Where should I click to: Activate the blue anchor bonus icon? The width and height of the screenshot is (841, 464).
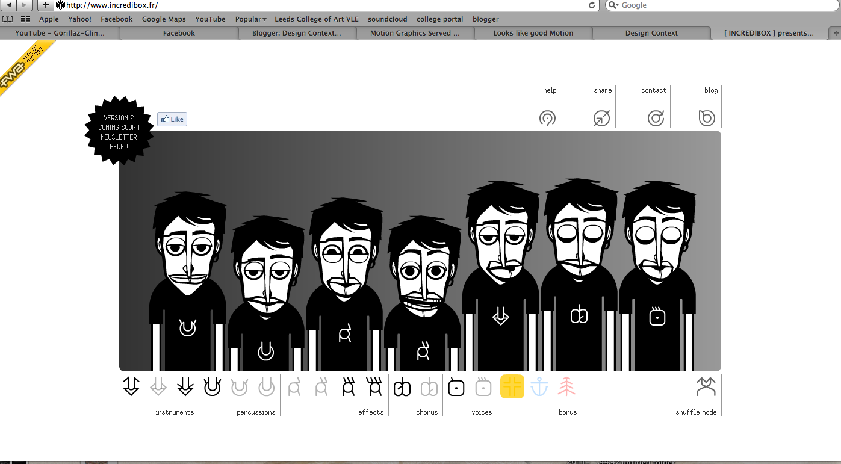coord(539,386)
